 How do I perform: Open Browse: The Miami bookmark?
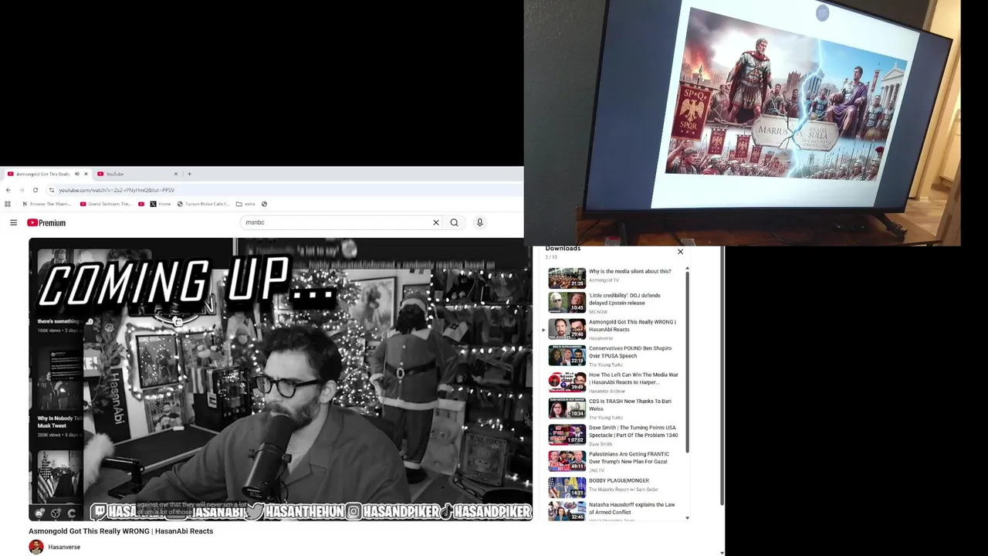47,204
